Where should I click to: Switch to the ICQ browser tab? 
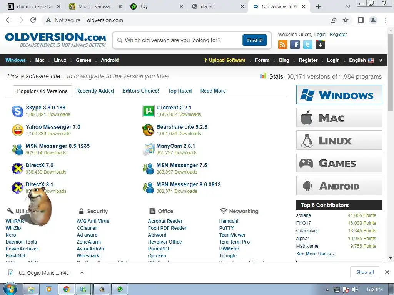pos(157,7)
